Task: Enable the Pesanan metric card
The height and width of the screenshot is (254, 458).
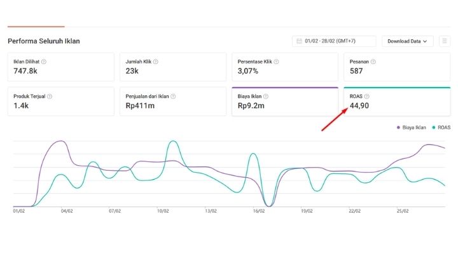Action: point(397,67)
